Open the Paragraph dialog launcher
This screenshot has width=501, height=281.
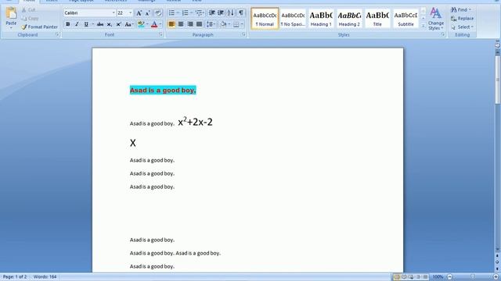coord(243,34)
